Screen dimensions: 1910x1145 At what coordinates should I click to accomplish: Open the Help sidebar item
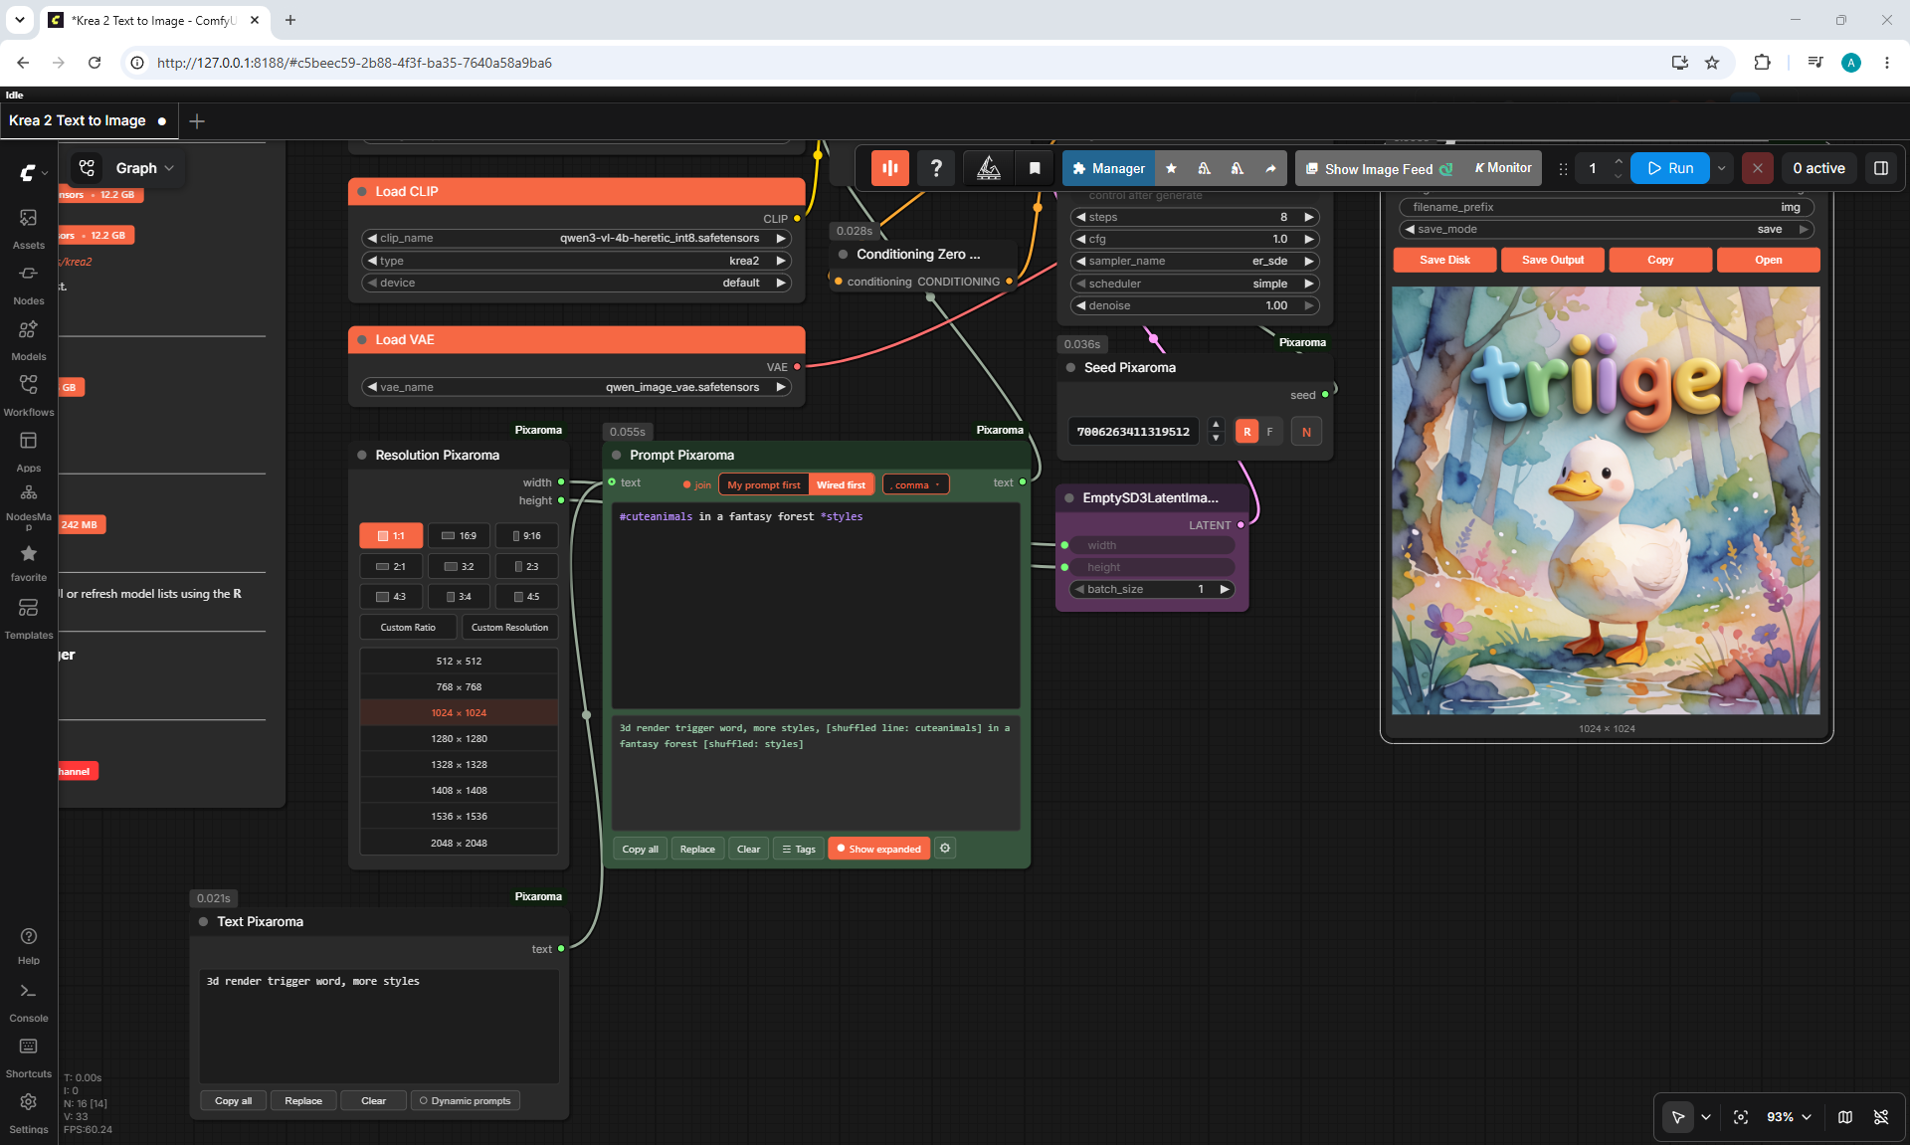pos(28,946)
